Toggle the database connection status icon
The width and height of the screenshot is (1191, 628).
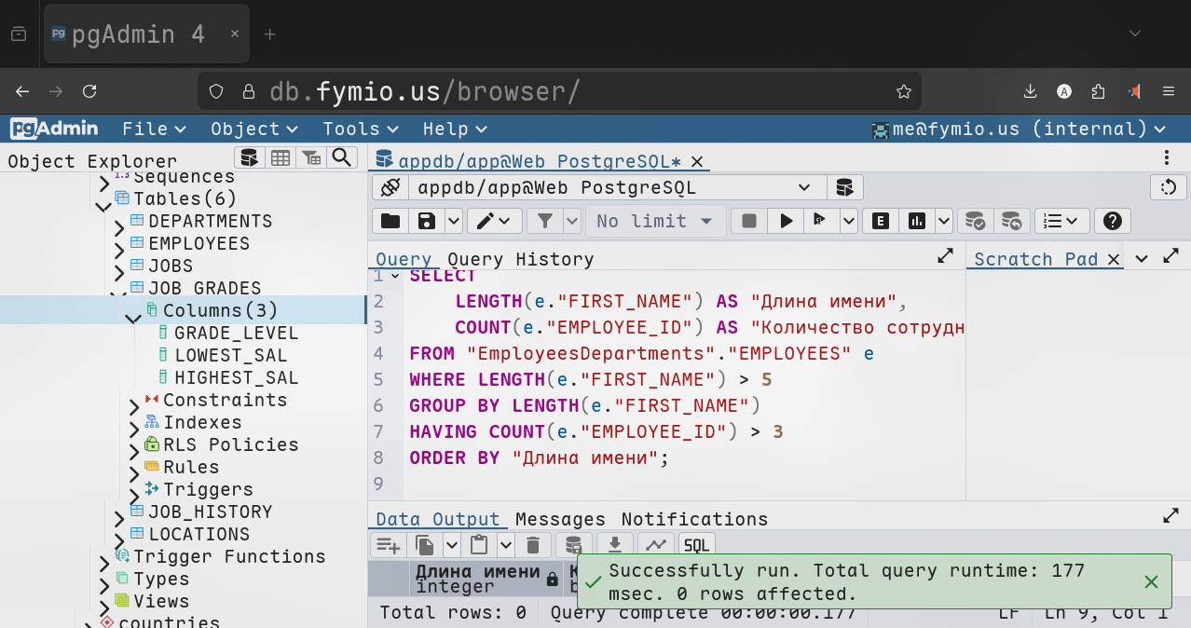tap(390, 187)
